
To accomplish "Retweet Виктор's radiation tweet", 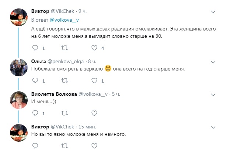I will pyautogui.click(x=64, y=48).
